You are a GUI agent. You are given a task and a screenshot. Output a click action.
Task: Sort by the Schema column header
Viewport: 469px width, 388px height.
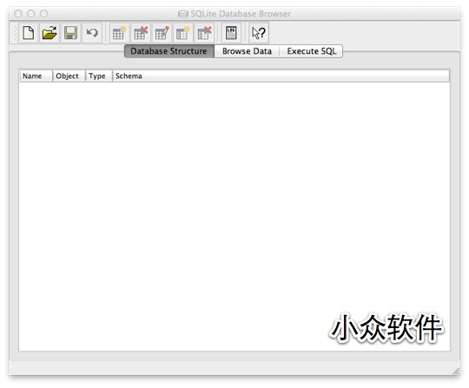tap(281, 76)
